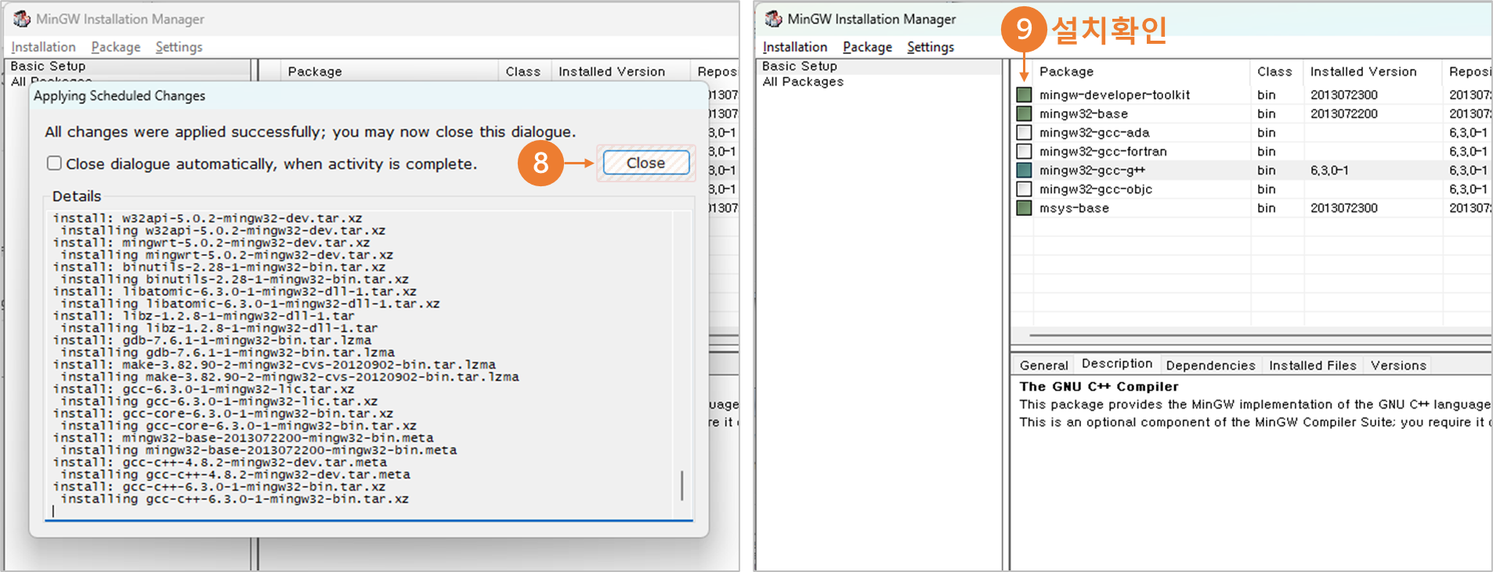Click installed version 2013072200 of mingw32-base
The image size is (1493, 572).
1343,113
